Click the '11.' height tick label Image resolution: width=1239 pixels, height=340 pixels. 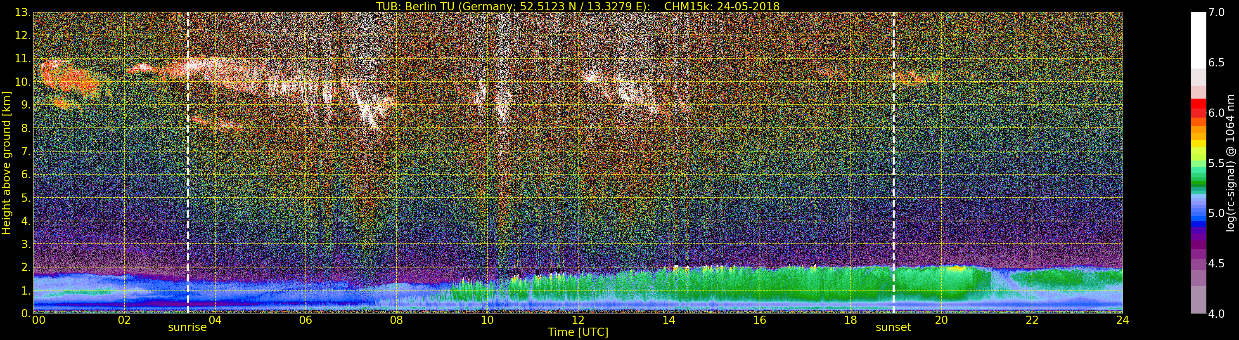pyautogui.click(x=23, y=59)
